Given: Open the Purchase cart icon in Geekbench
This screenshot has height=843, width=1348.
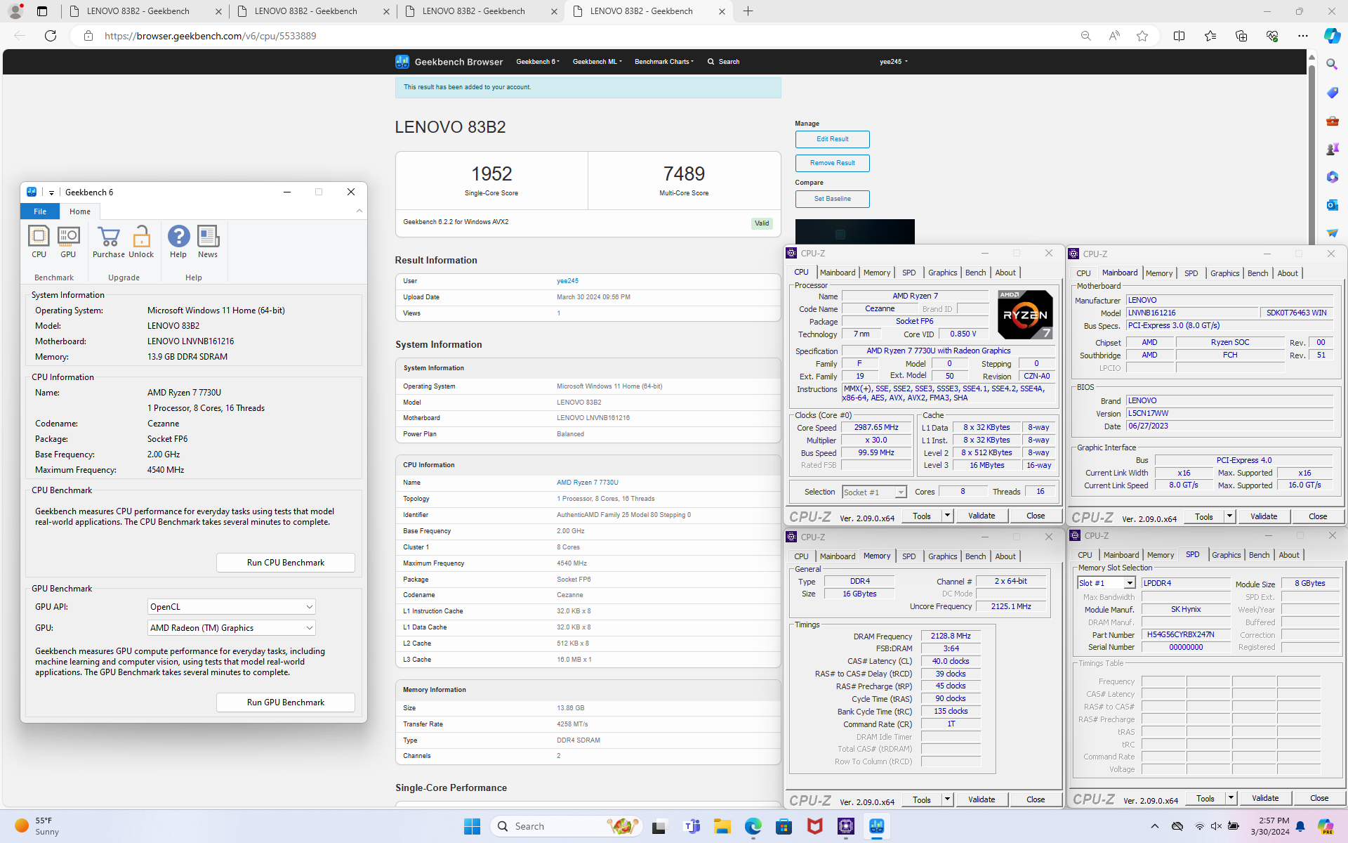Looking at the screenshot, I should coord(108,242).
